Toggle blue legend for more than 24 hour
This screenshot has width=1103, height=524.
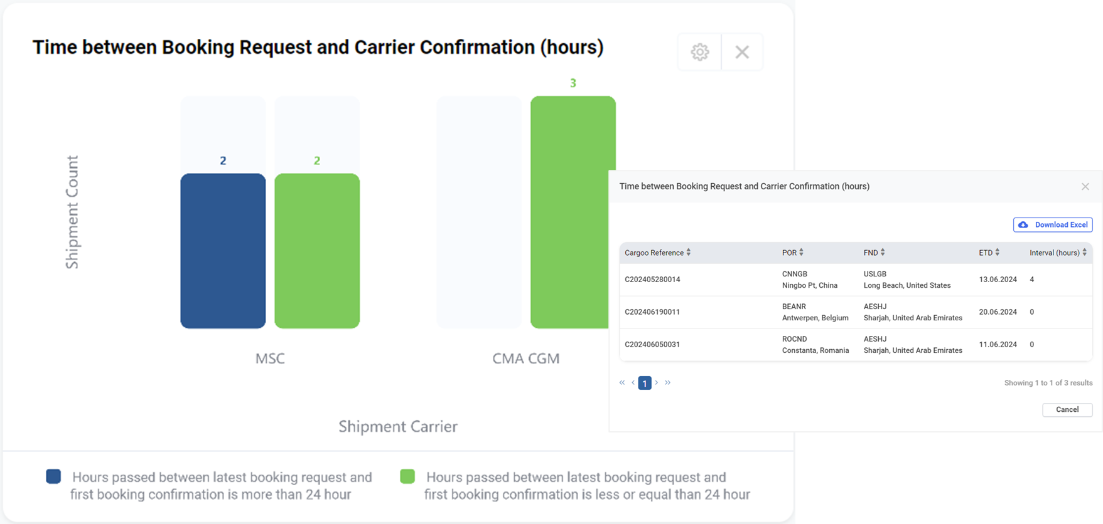(53, 476)
